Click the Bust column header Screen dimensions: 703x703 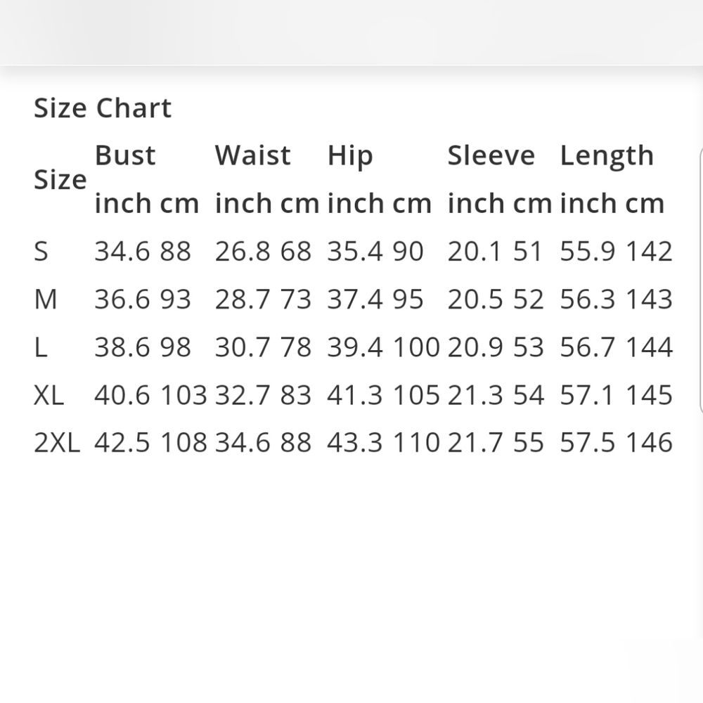coord(125,155)
